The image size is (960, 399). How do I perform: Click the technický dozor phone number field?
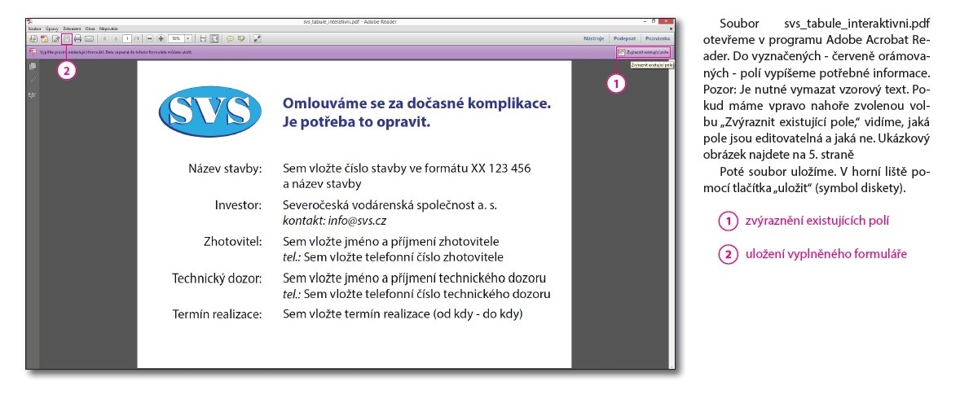pos(427,294)
